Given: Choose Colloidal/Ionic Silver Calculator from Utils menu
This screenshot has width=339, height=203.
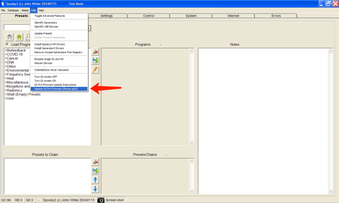Looking at the screenshot, I should [52, 70].
